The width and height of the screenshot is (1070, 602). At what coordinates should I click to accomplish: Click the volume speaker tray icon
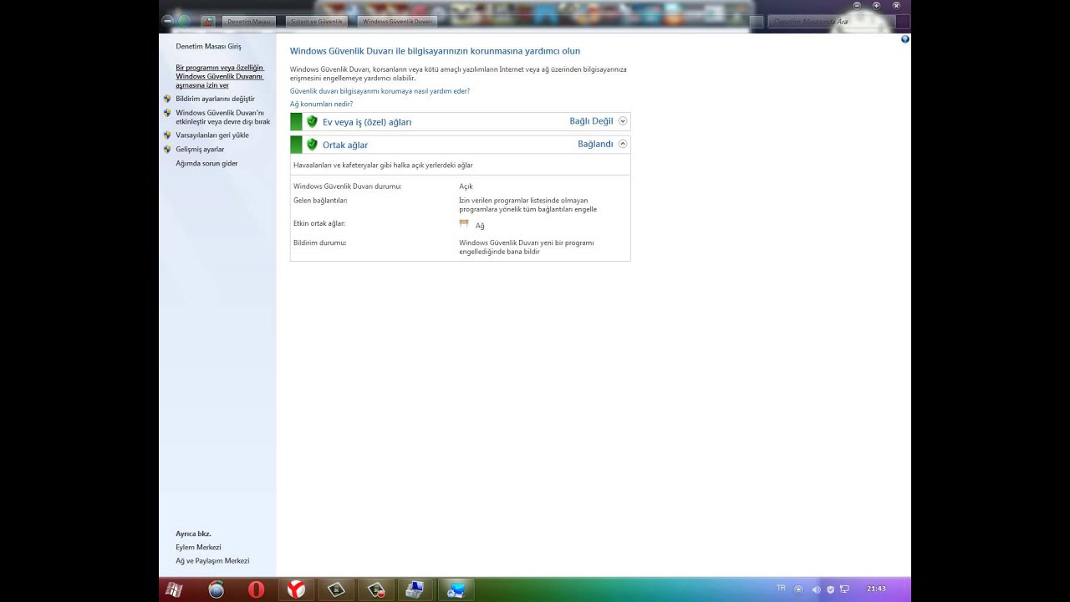(816, 589)
